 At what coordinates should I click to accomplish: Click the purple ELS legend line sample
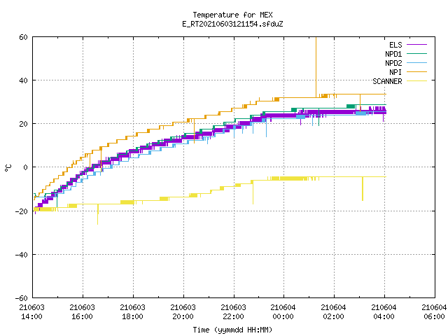click(416, 45)
